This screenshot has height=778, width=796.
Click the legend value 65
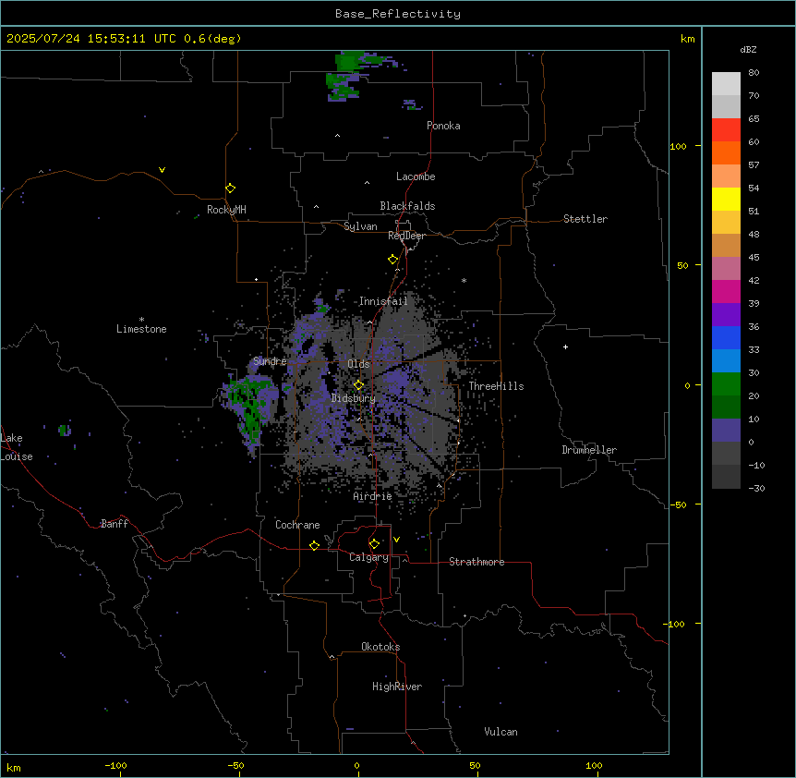click(x=754, y=119)
